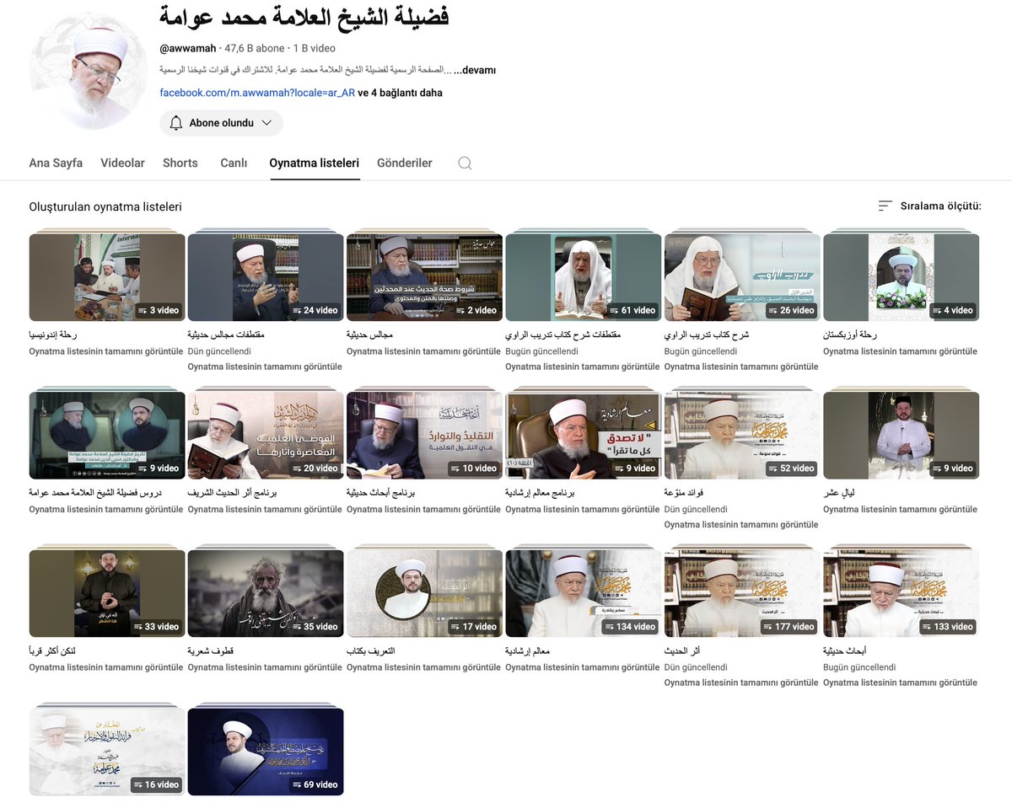1012x803 pixels.
Task: Click the playlist title برنامج أثر الحديث الشريف
Action: click(233, 492)
